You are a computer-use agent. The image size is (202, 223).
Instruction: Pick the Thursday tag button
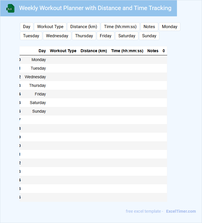(84, 36)
